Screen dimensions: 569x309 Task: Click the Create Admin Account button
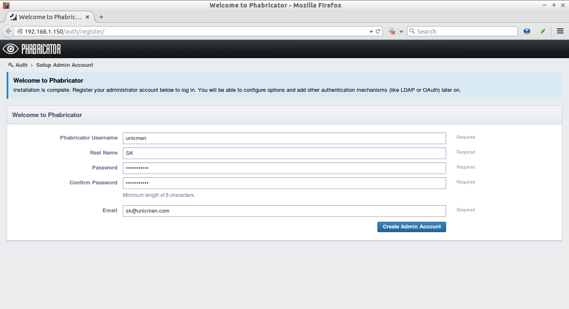coord(412,227)
